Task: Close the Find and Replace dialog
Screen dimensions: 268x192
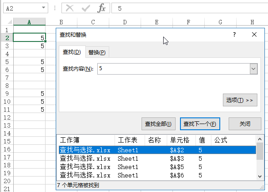Action: [x=254, y=34]
